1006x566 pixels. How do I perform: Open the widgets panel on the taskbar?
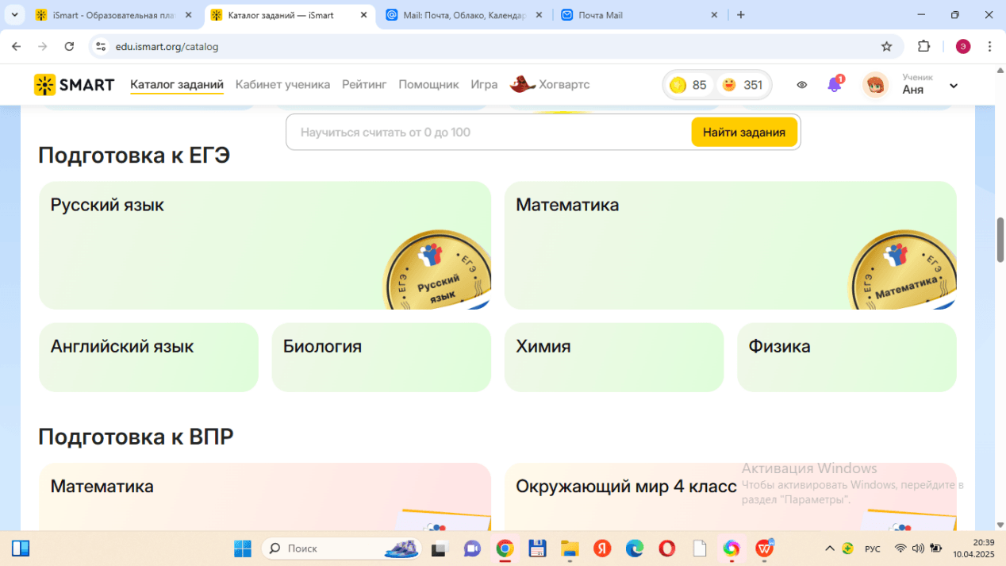21,549
